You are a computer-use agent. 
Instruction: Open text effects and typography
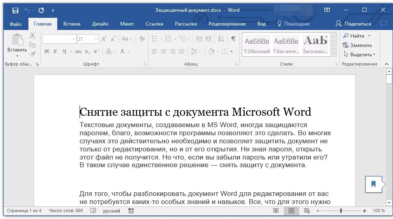click(x=109, y=51)
